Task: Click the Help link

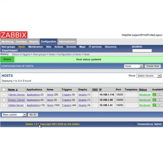Action: point(124,35)
